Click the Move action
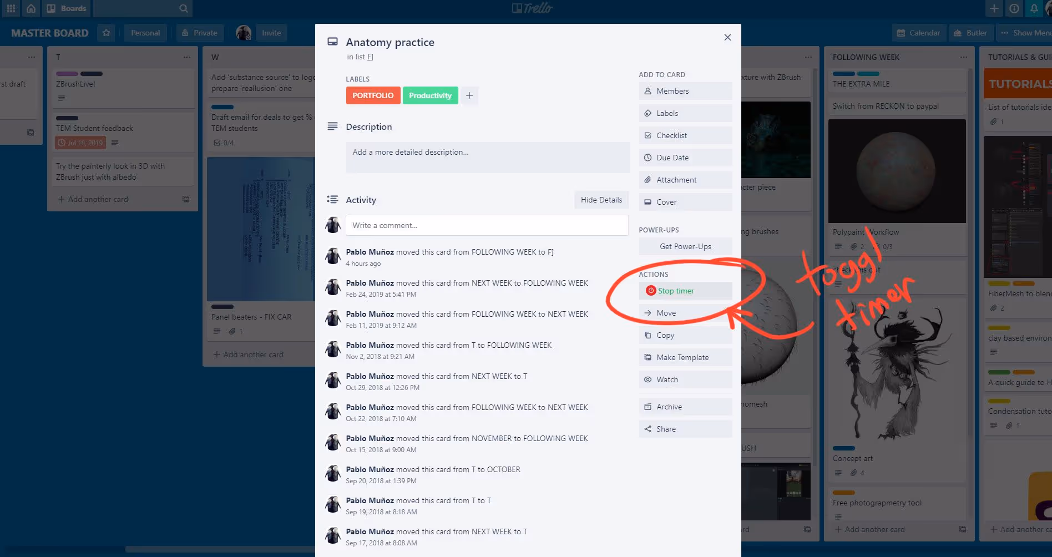The width and height of the screenshot is (1052, 557). pyautogui.click(x=685, y=313)
